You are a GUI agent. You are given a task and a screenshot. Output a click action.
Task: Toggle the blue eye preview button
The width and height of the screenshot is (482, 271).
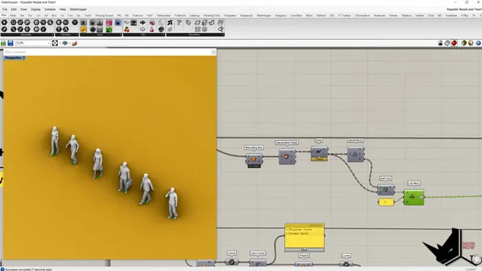(65, 43)
